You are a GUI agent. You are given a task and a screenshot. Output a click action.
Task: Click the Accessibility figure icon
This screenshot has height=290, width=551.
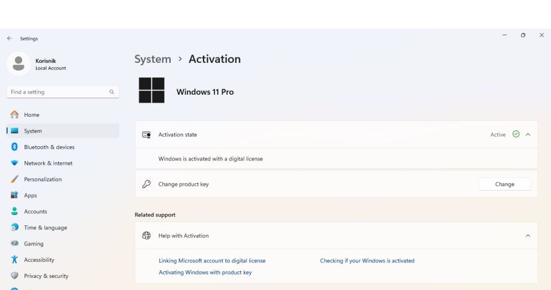point(14,260)
